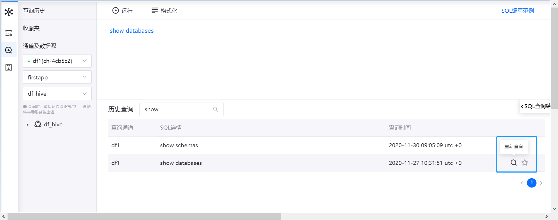Click the df_hive database icon in tree

[x=38, y=124]
